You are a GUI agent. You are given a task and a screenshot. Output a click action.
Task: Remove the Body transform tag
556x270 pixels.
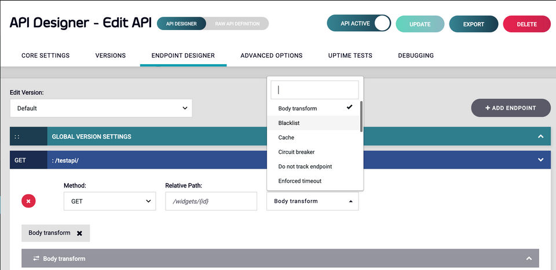79,233
